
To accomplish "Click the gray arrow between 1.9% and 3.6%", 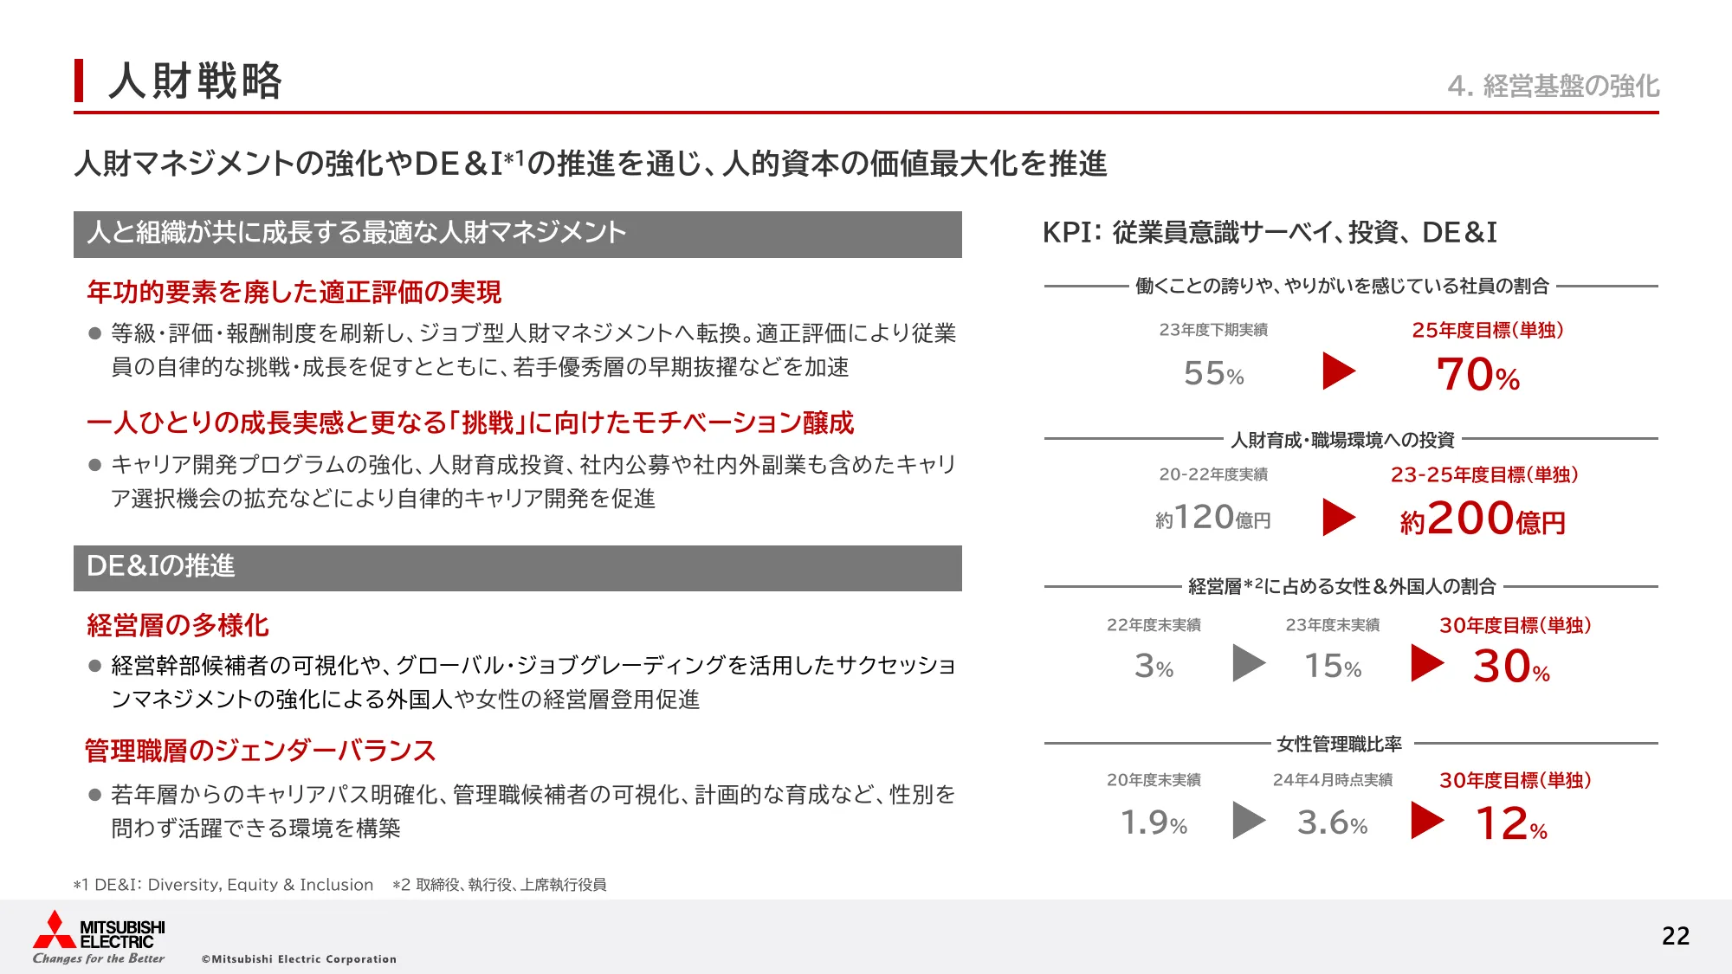I will [x=1249, y=820].
